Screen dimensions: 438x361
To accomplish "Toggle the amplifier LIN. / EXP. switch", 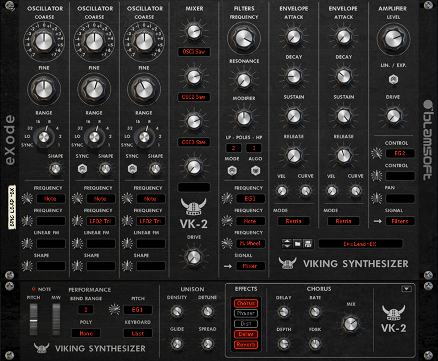I will [x=393, y=80].
